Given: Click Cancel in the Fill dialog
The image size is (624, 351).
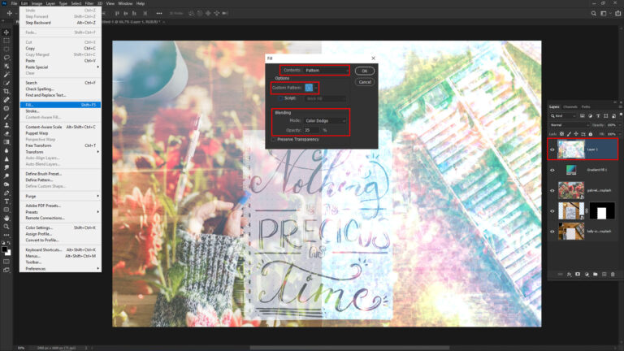Looking at the screenshot, I should coord(365,82).
